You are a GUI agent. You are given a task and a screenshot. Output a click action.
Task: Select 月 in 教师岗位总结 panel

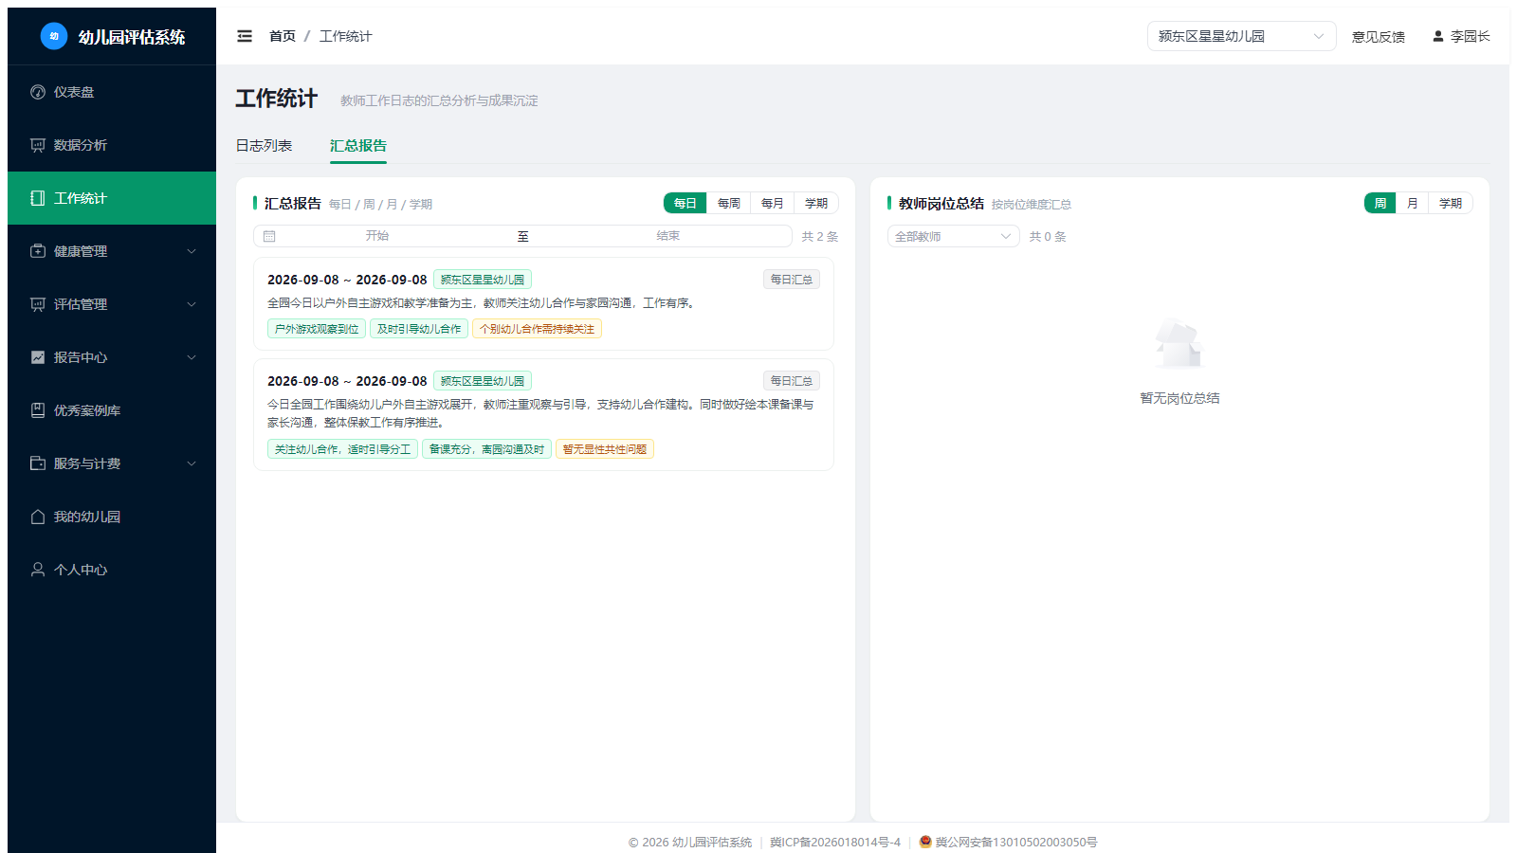coord(1413,203)
